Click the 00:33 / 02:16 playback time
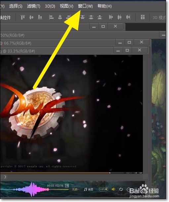 (x=55, y=186)
